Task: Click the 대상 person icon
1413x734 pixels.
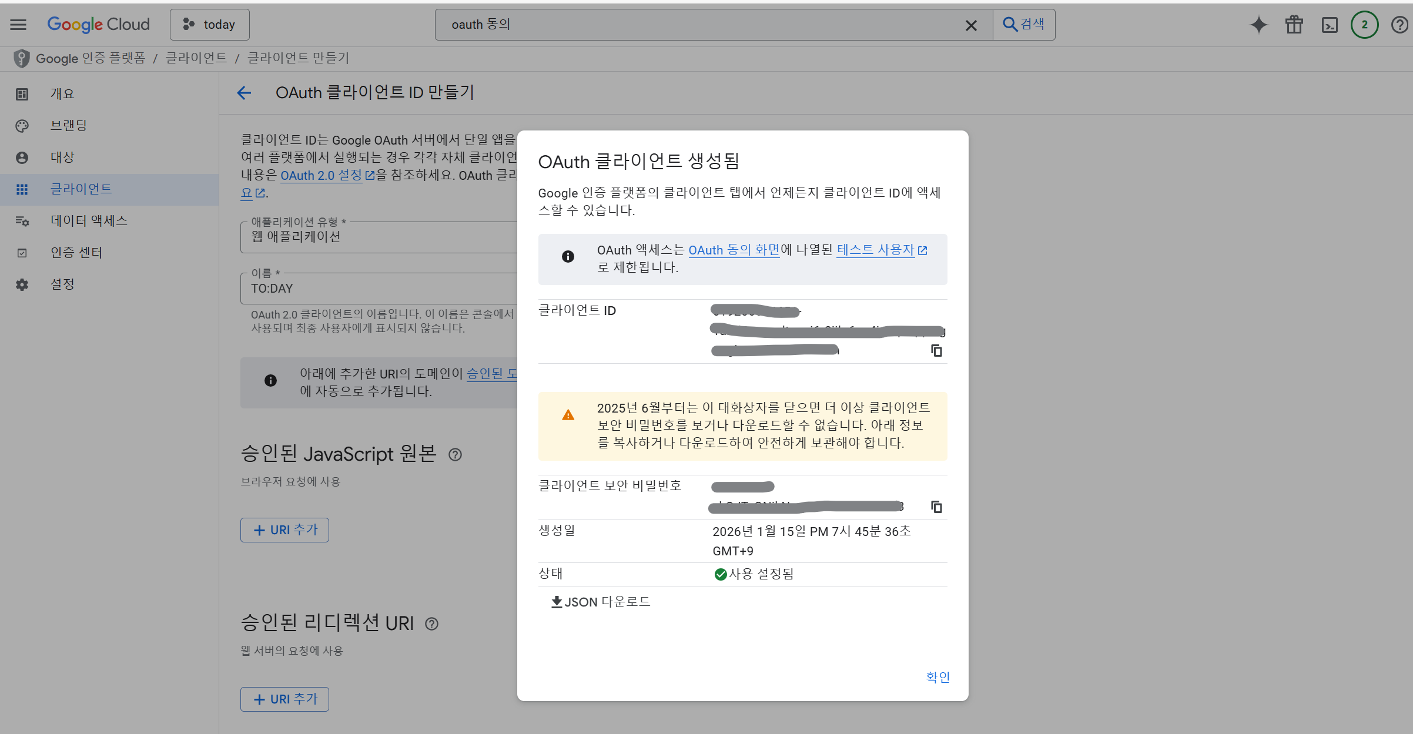Action: click(22, 157)
